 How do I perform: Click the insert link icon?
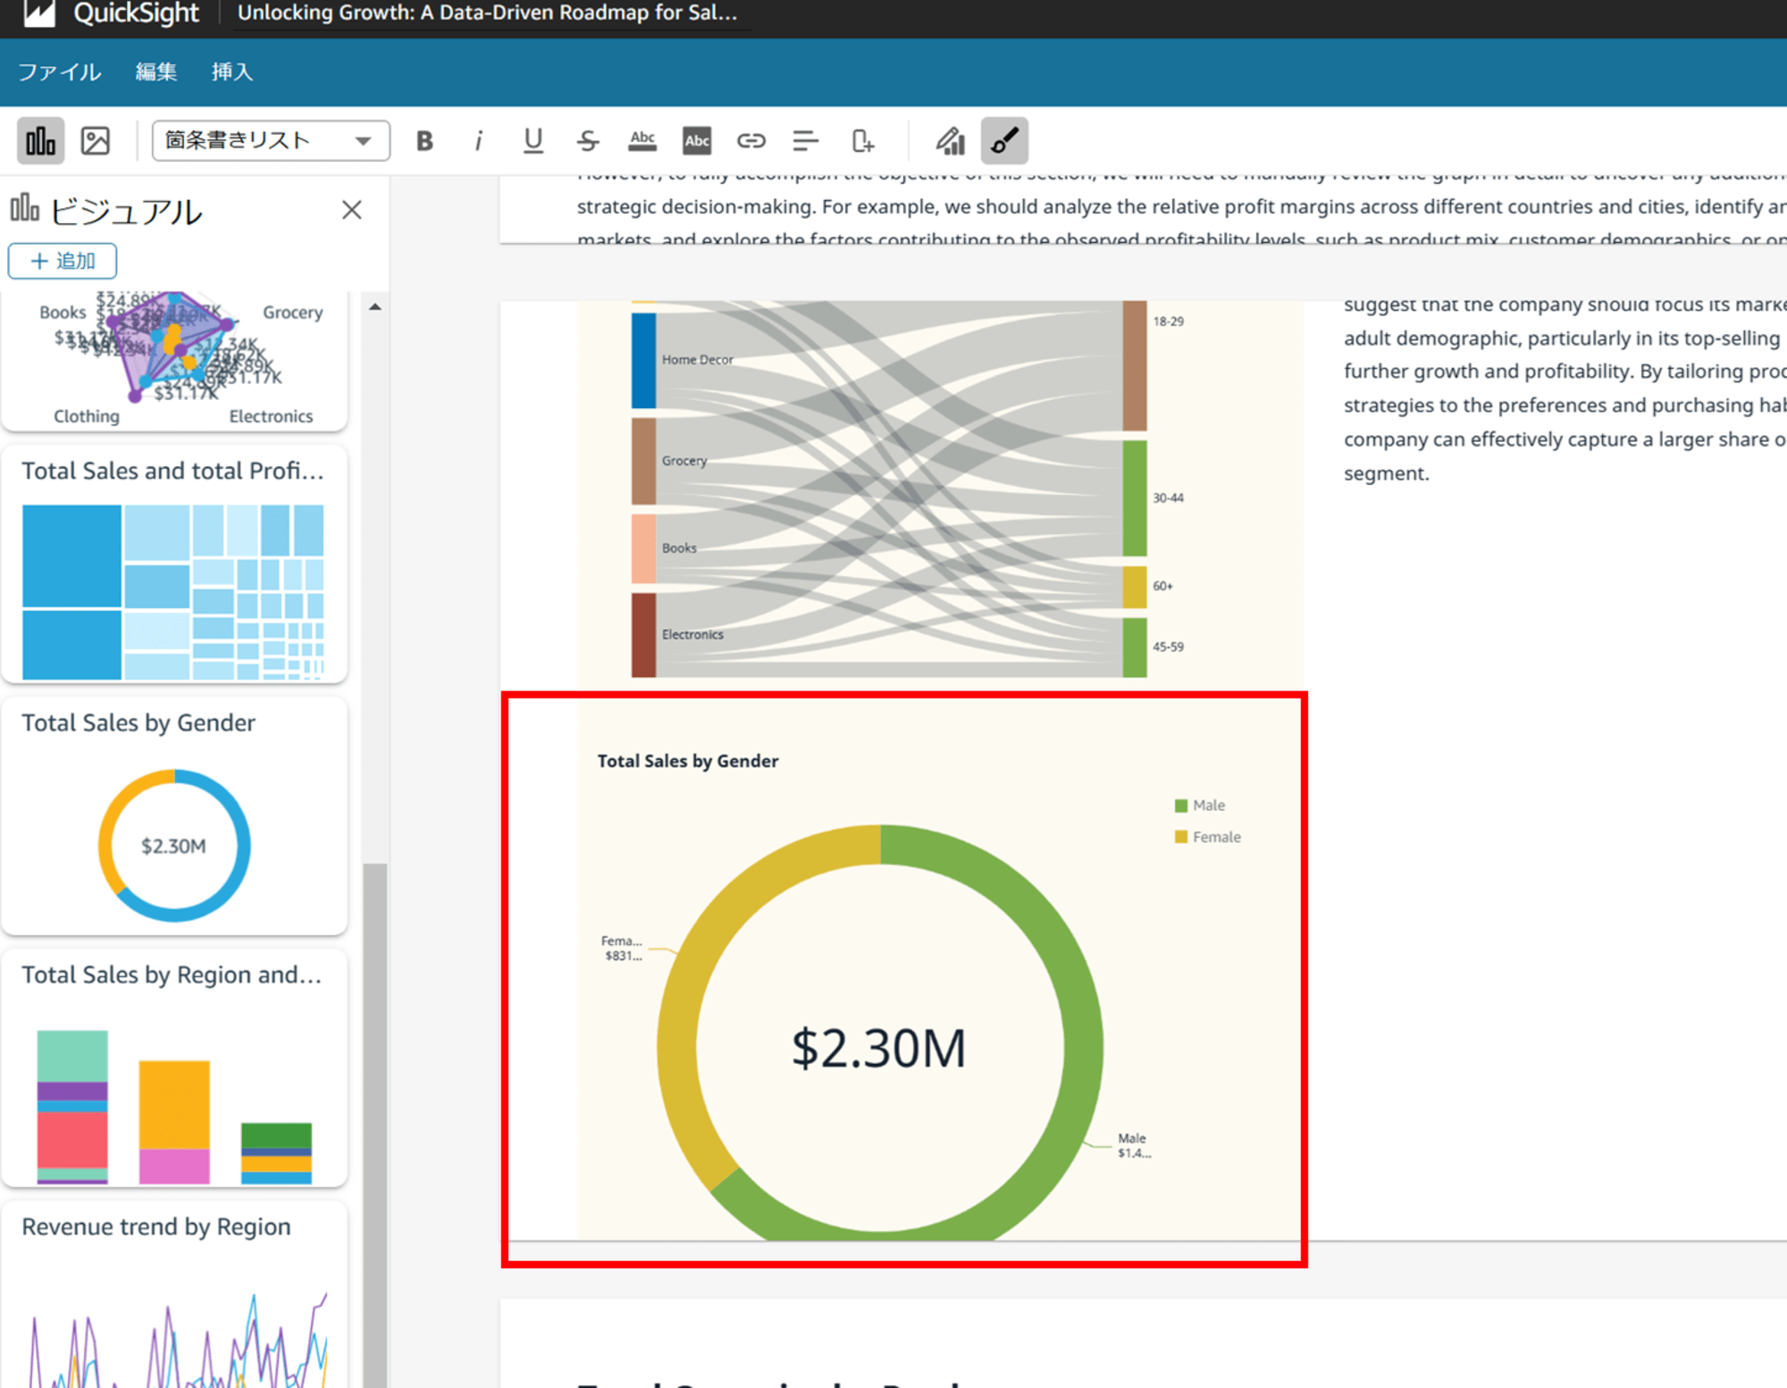(751, 140)
